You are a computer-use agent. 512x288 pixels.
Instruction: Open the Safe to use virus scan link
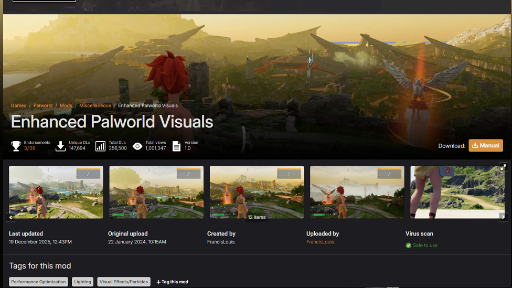pos(425,245)
